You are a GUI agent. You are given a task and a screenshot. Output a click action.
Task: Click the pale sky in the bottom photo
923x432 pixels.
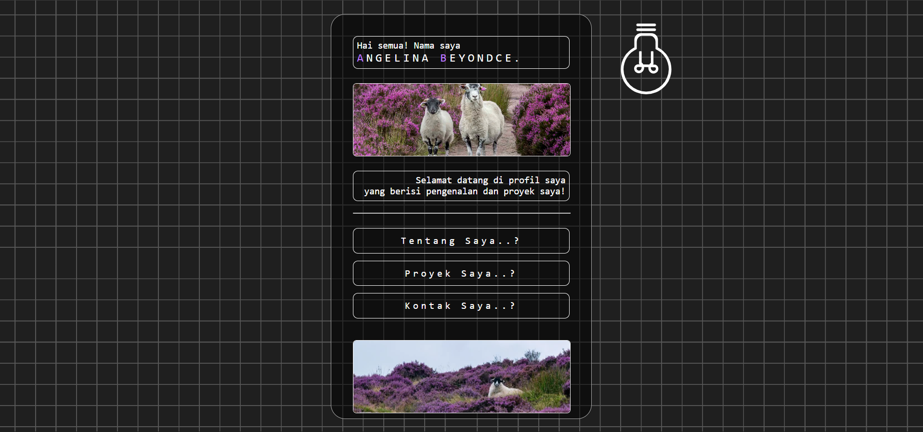pyautogui.click(x=433, y=351)
